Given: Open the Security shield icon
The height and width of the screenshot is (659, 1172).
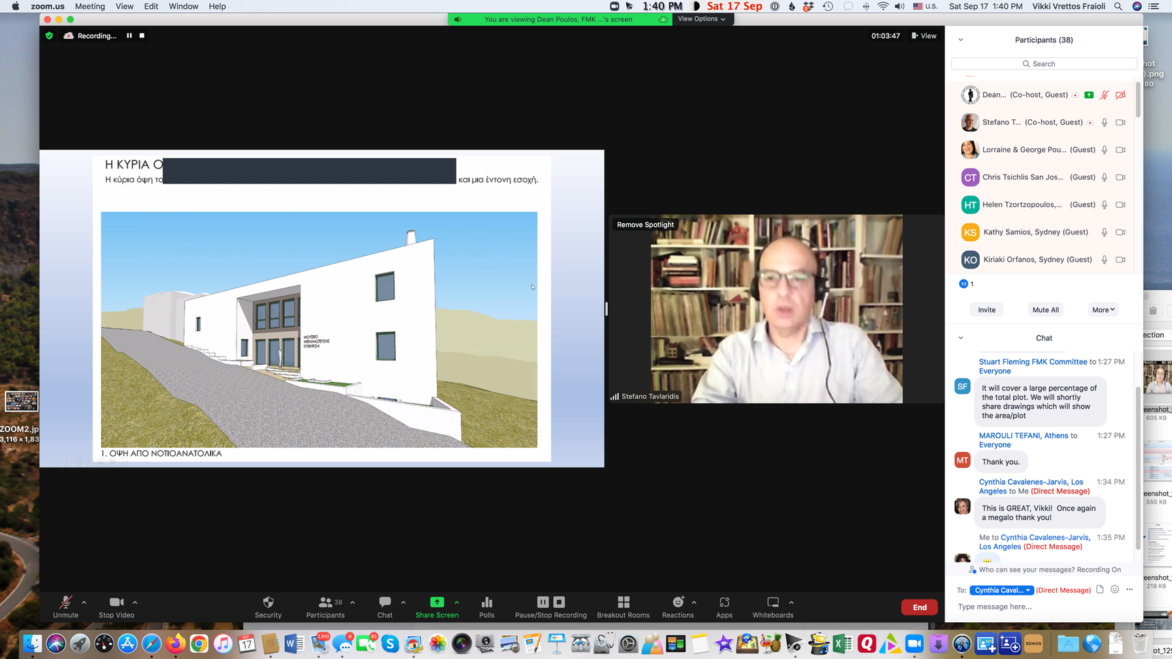Looking at the screenshot, I should [268, 602].
